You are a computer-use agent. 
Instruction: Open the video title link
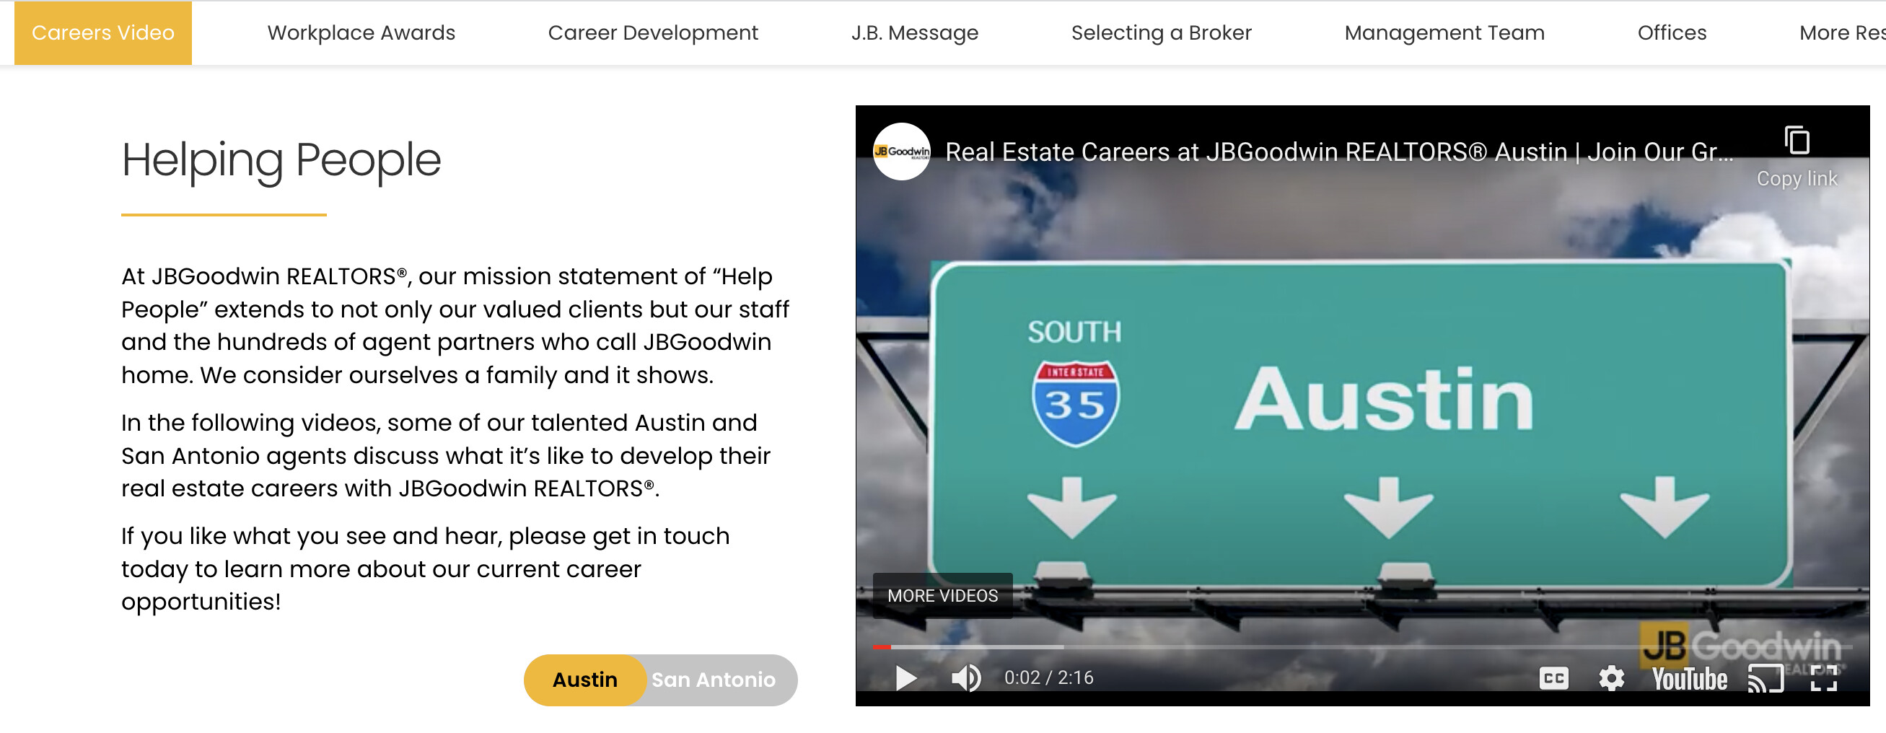(1339, 152)
